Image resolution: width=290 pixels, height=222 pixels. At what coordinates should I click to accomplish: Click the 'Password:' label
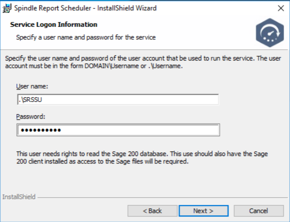(x=31, y=117)
